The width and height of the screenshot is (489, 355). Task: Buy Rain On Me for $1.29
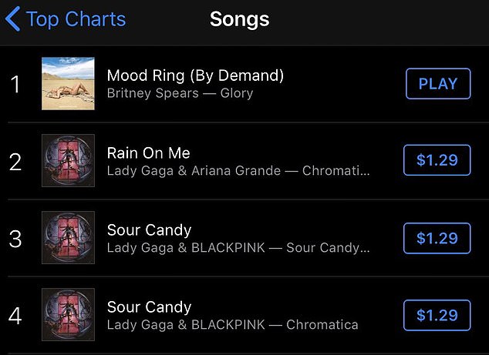click(437, 161)
